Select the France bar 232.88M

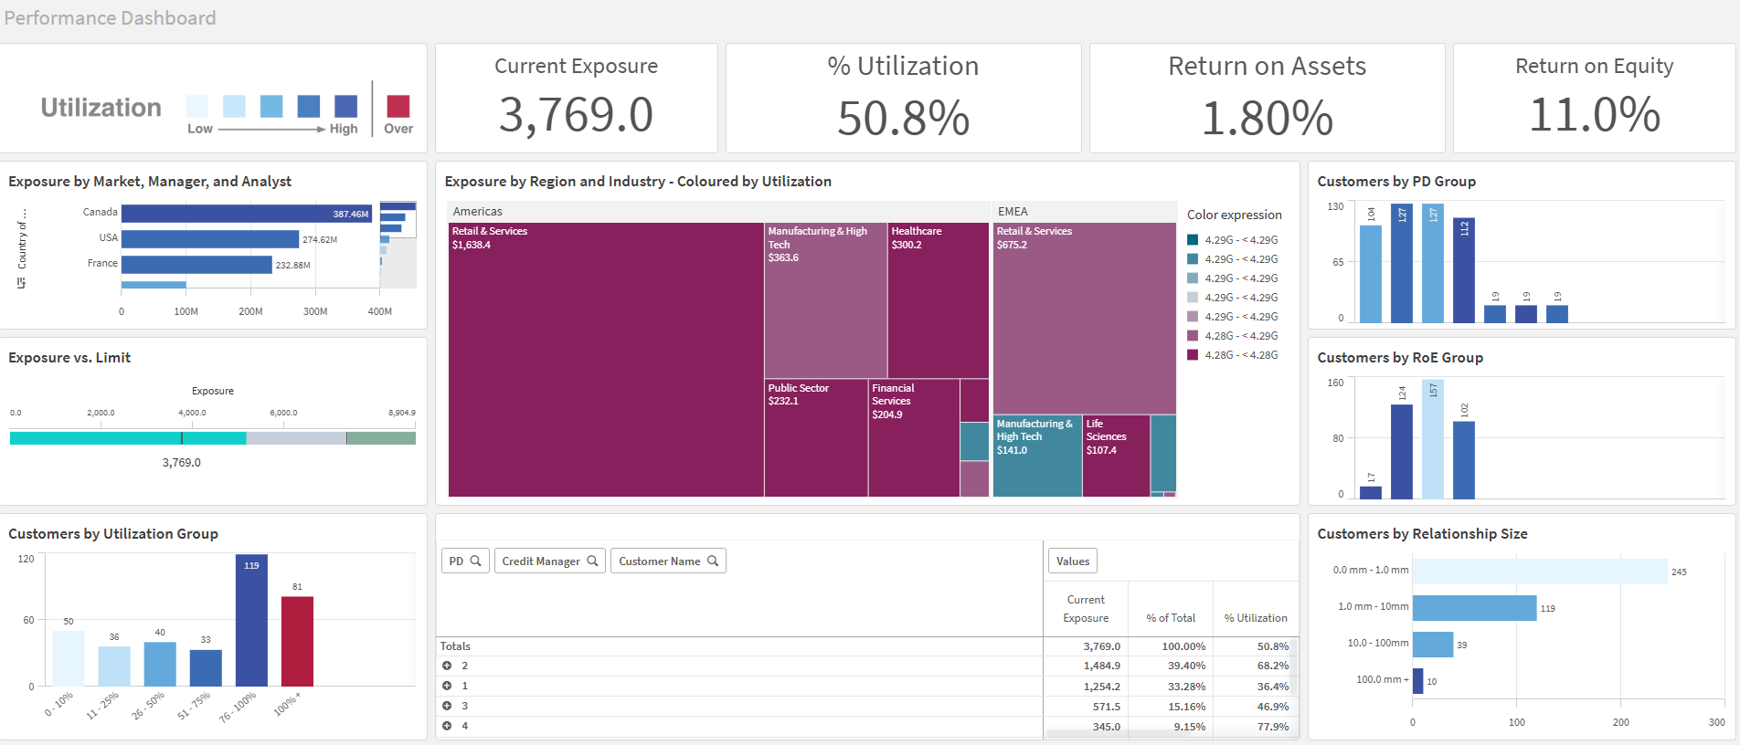point(196,265)
